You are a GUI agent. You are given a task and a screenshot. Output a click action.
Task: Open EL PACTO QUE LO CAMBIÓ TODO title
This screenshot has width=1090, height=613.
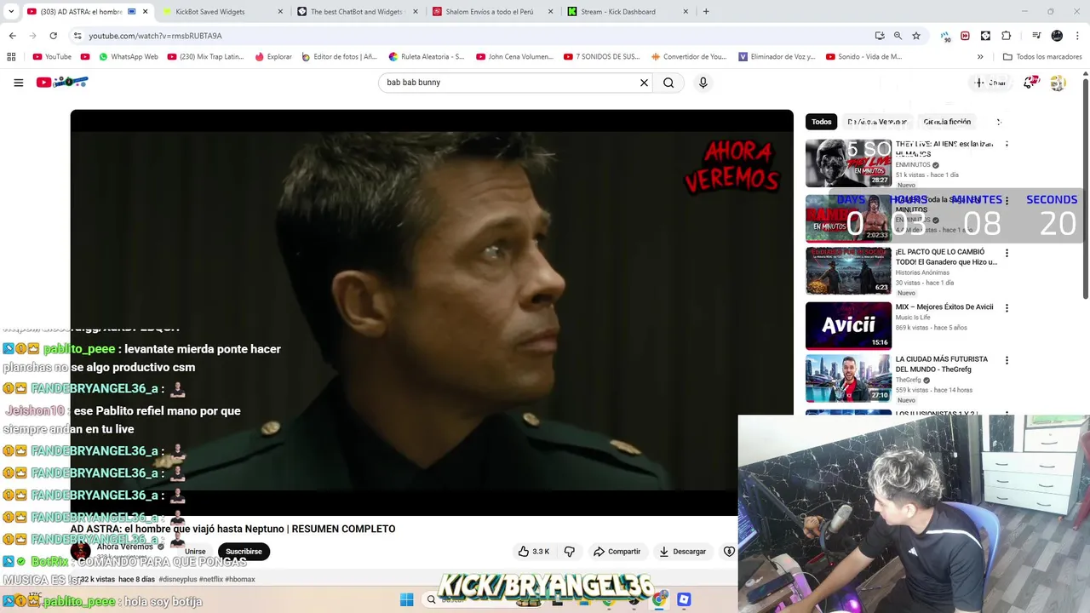946,257
